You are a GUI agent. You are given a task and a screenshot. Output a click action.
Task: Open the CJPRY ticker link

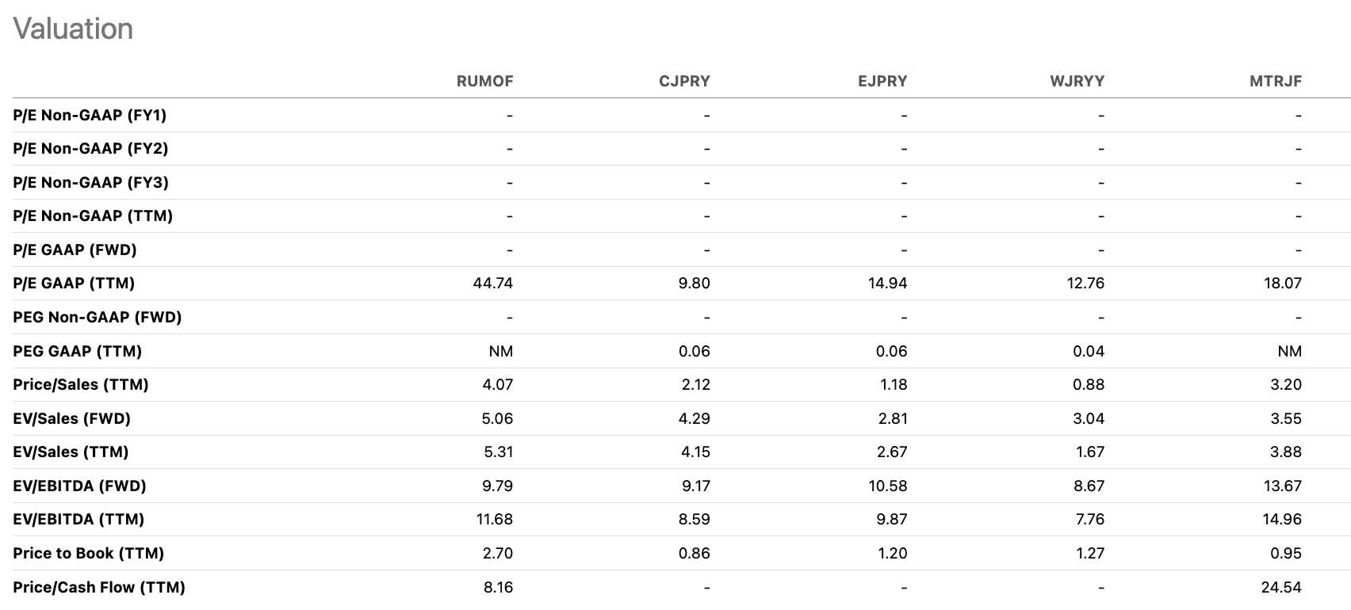684,81
